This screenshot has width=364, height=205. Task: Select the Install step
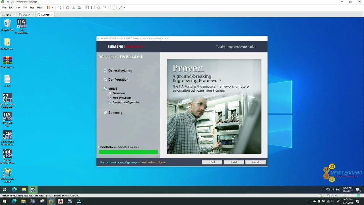click(113, 89)
